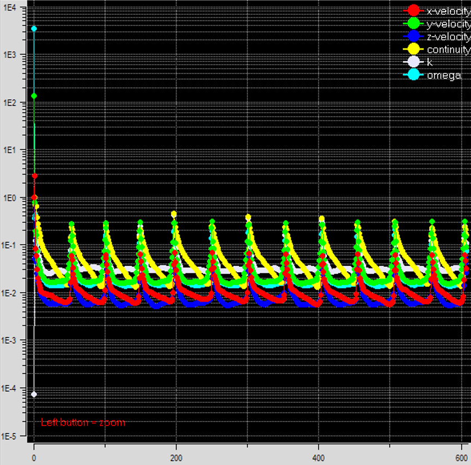Pick the white k point at 1E-4
Viewport: 471px width, 465px height.
click(34, 394)
